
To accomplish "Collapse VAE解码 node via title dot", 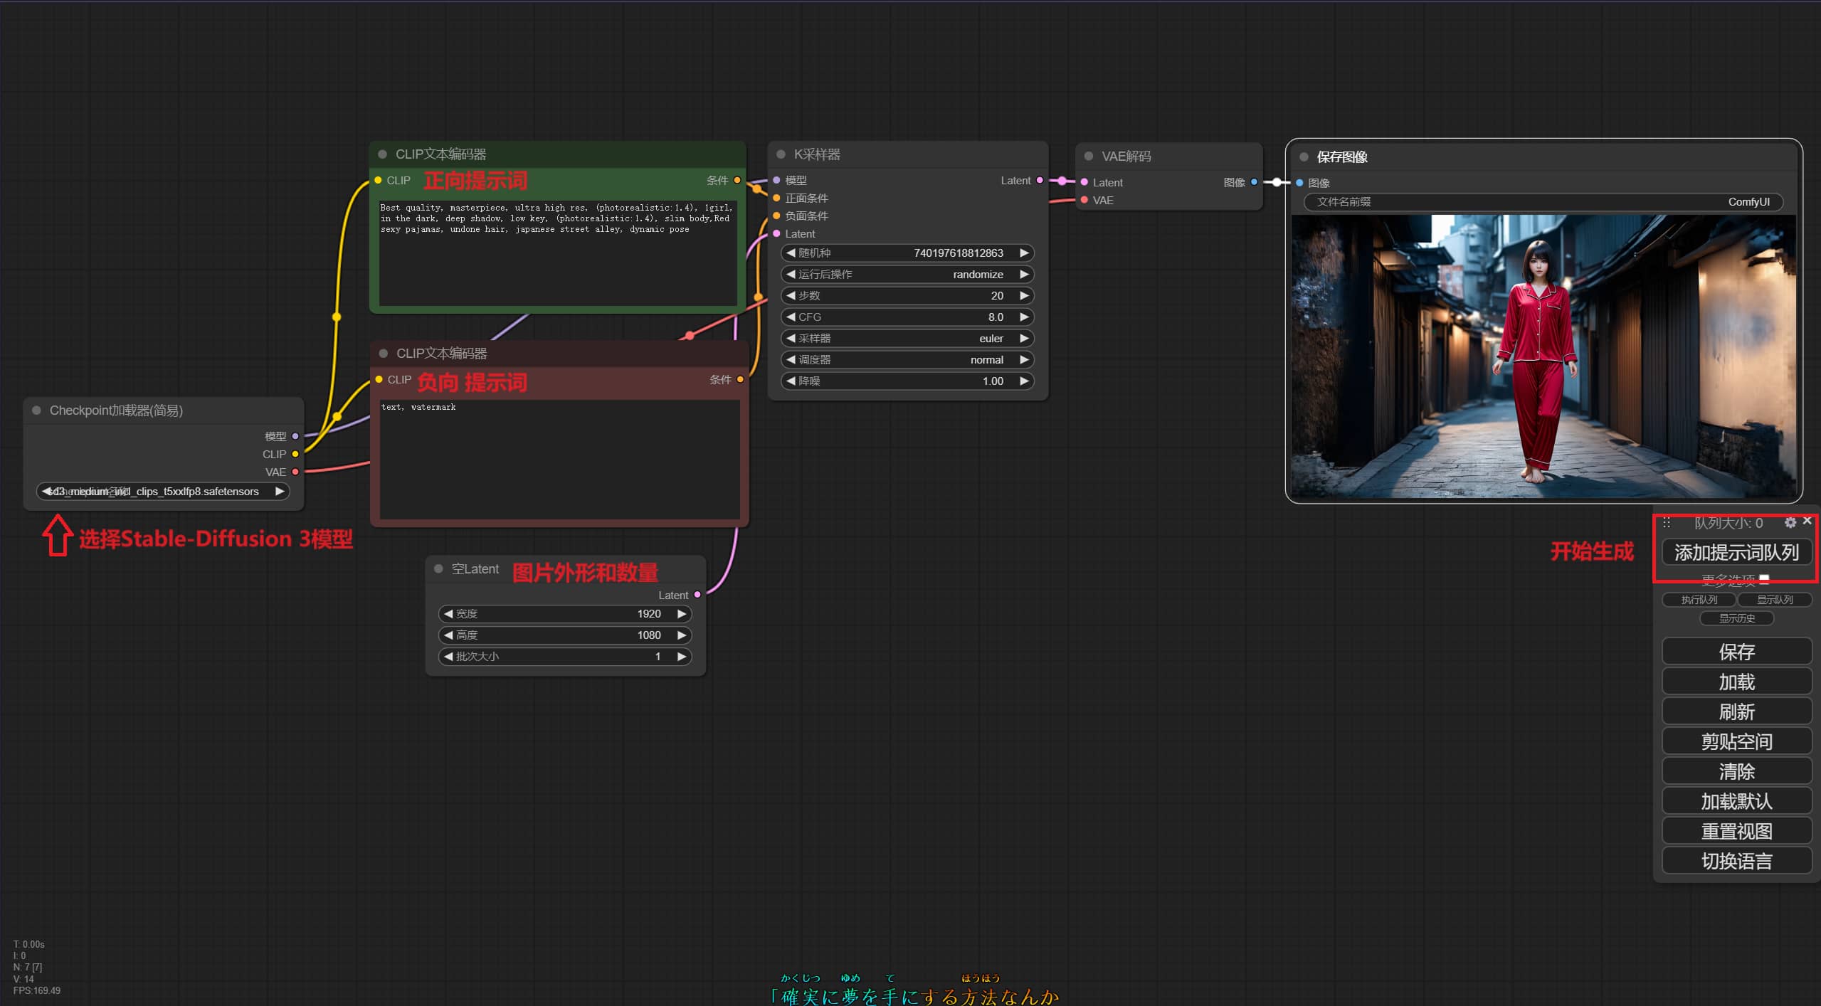I will (x=1088, y=156).
